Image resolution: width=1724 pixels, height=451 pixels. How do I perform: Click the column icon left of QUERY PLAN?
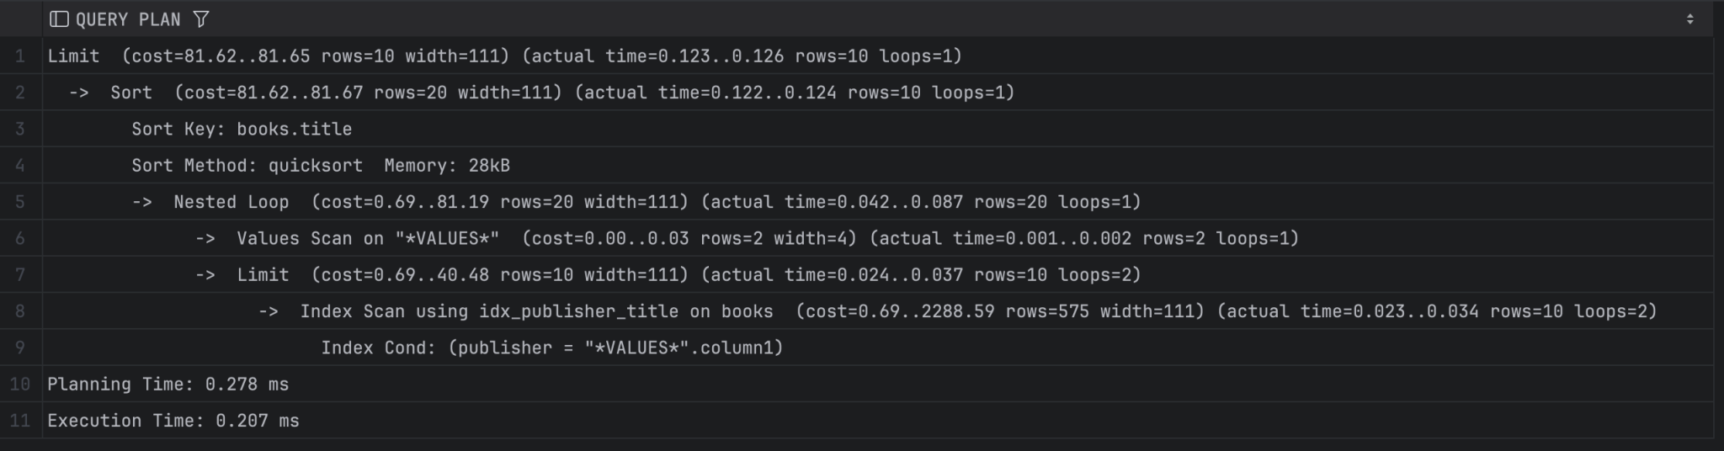tap(59, 19)
